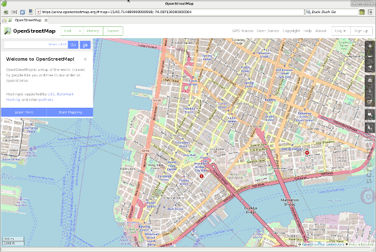Select the OpenStreetMap tab
Image resolution: width=376 pixels, height=252 pixels.
click(28, 20)
